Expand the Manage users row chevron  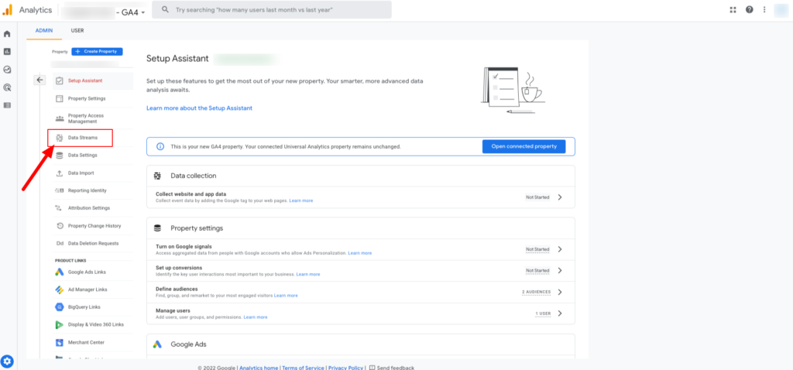click(x=560, y=313)
